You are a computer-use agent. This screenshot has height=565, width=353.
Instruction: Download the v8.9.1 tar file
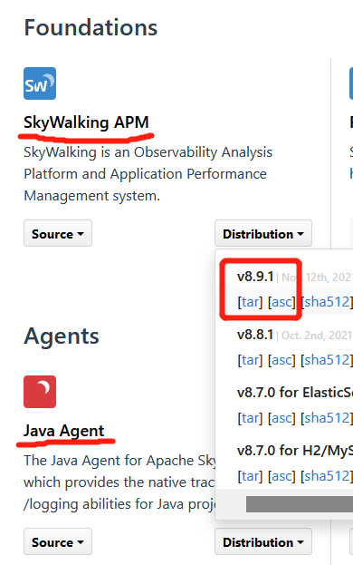tap(250, 302)
